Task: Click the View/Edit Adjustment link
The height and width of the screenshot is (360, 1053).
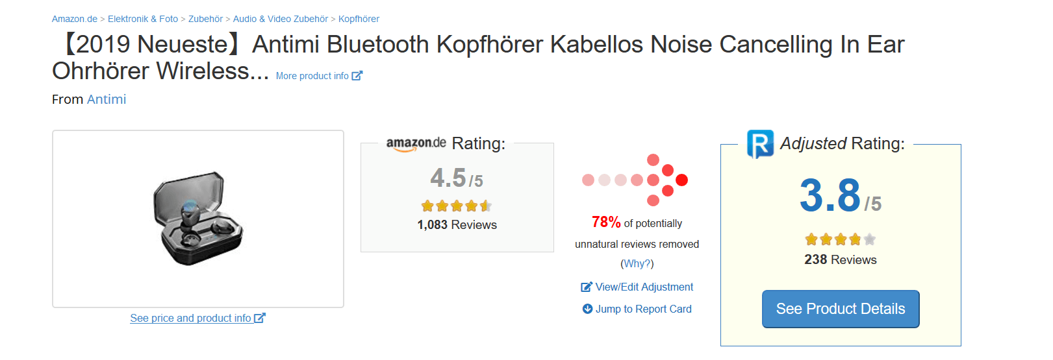Action: coord(644,287)
